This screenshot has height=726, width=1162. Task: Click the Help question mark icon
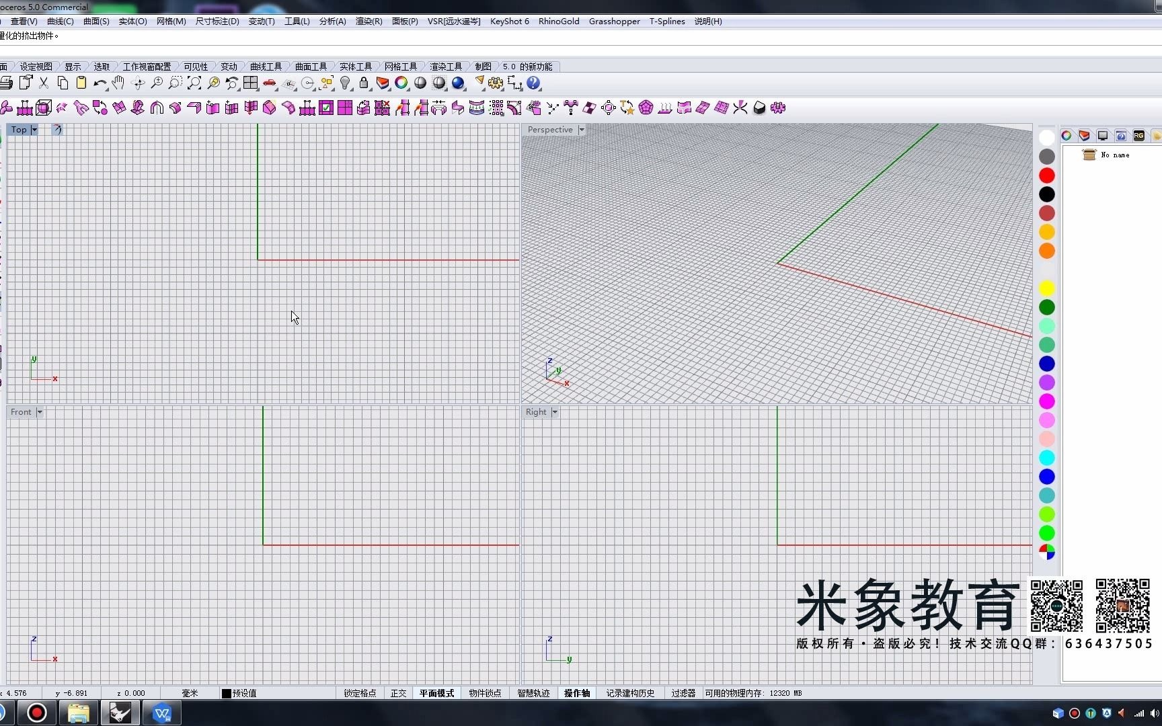coord(533,83)
